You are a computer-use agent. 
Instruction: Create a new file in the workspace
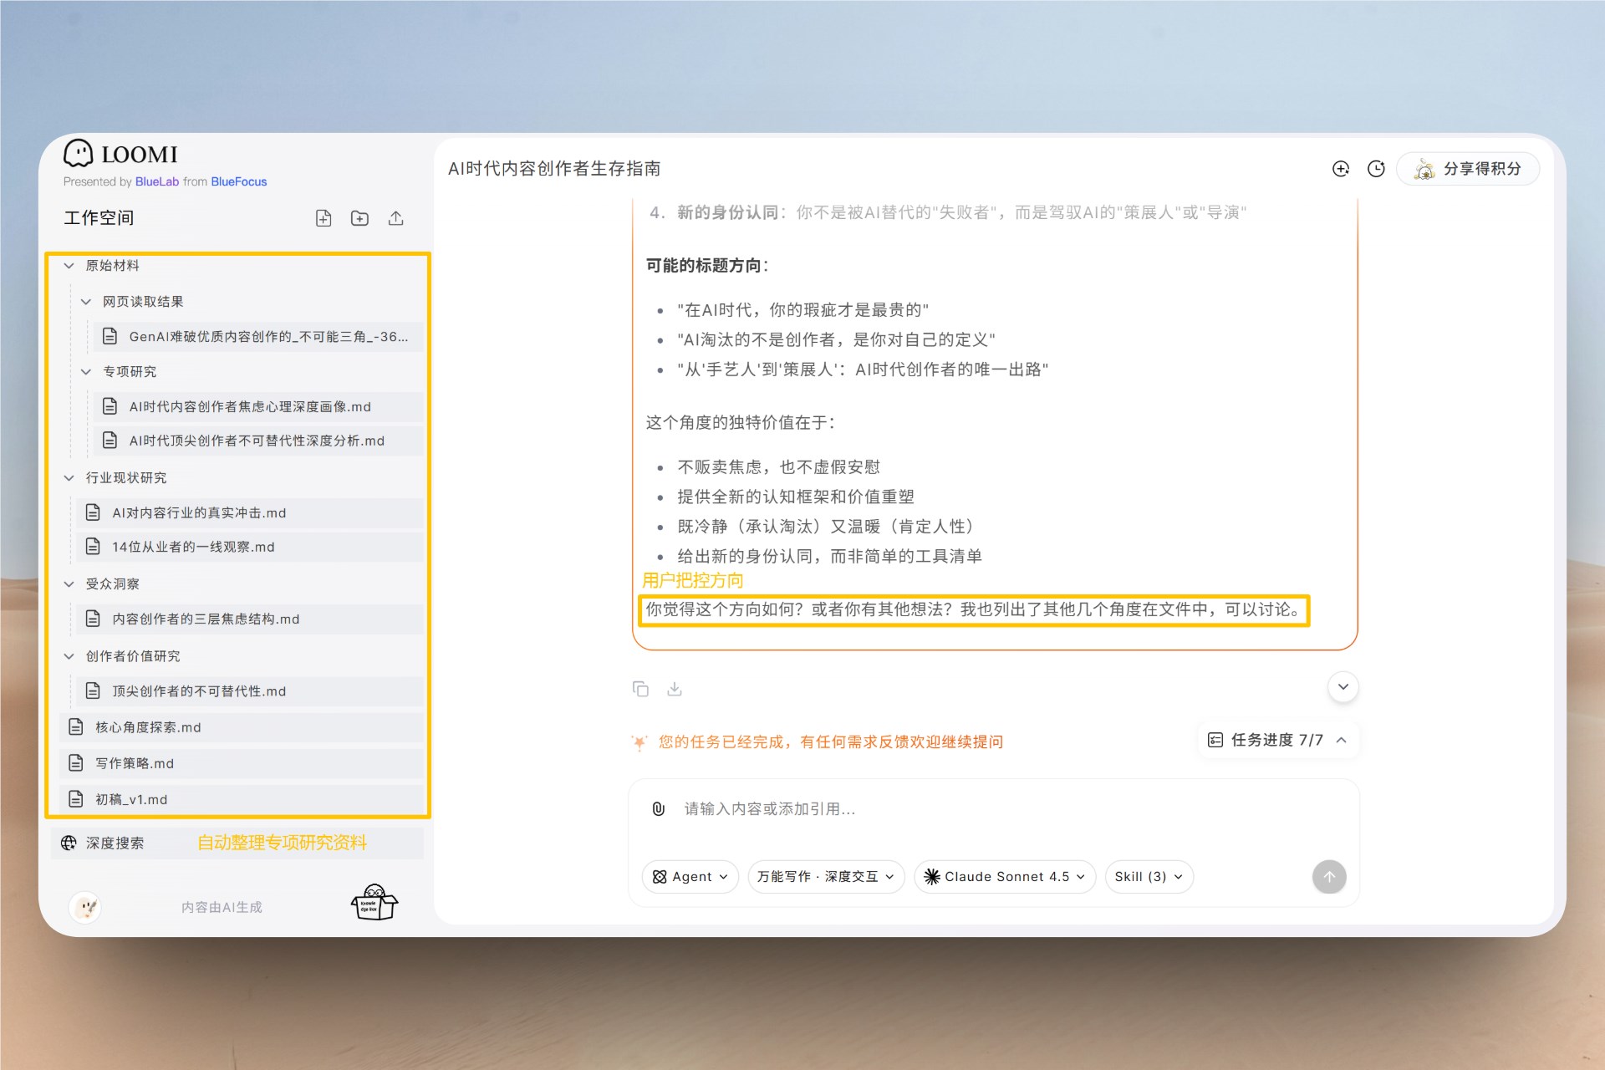[324, 218]
